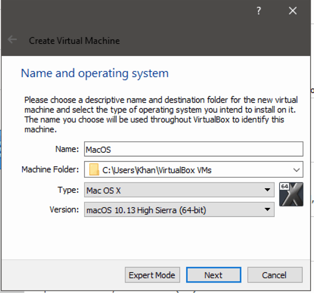Click the selected 'Mac OS X' type value
The width and height of the screenshot is (314, 293).
click(103, 190)
